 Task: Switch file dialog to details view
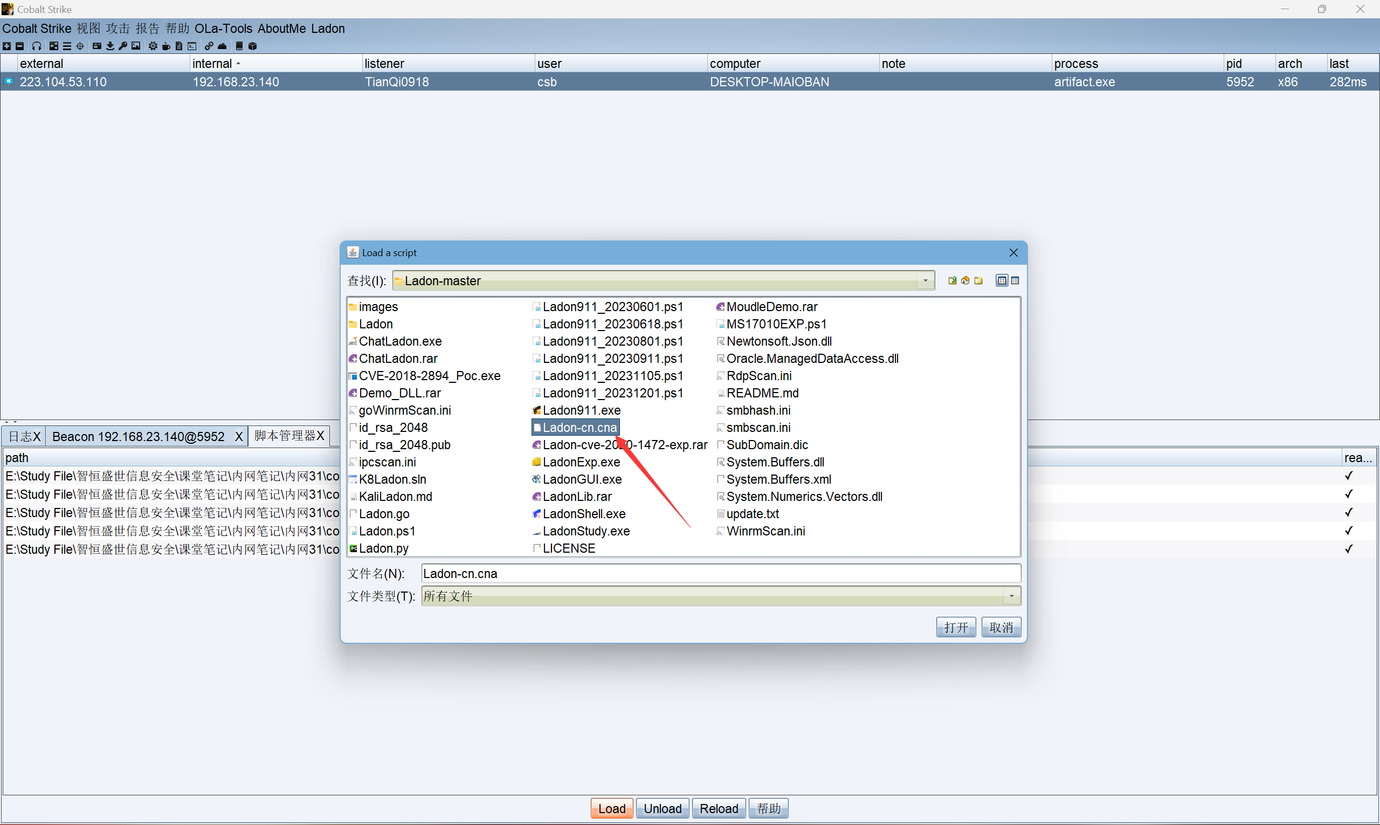click(x=1016, y=281)
